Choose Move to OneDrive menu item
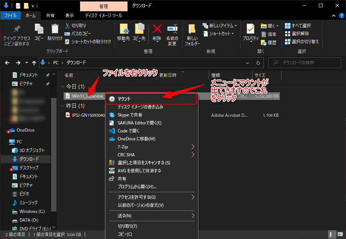Screen dimensions: 346x239 (x=152, y=139)
